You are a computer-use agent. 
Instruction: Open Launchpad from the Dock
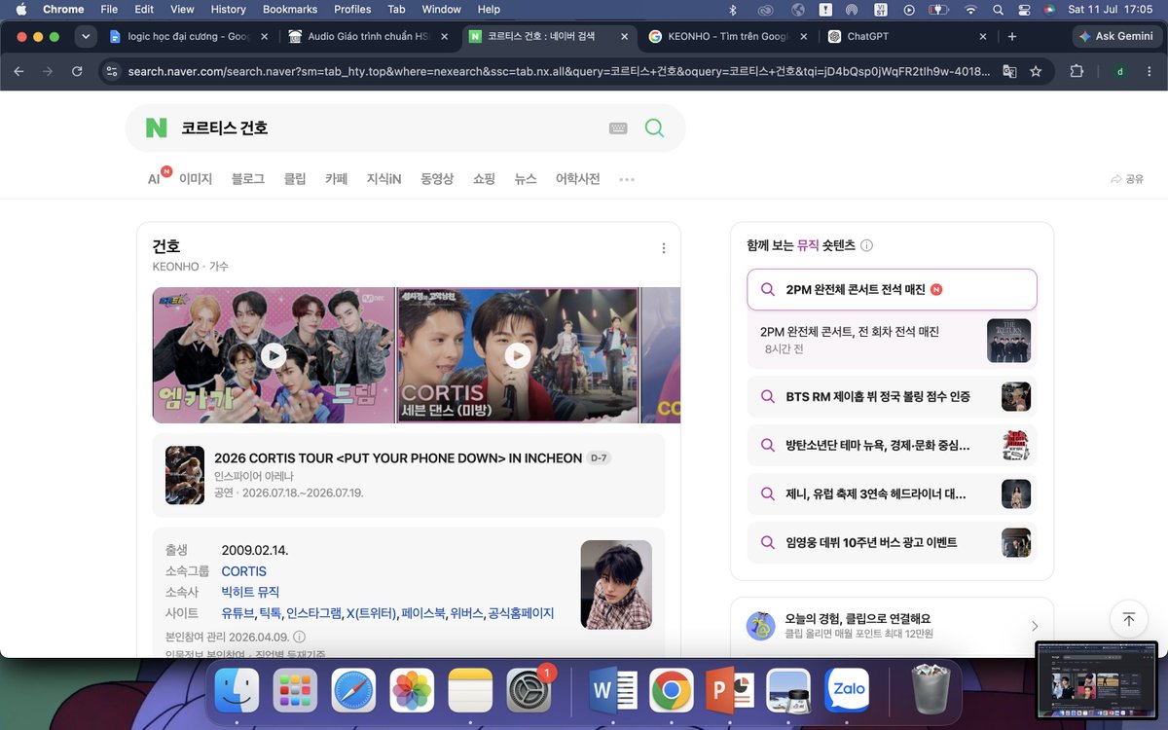pos(295,690)
